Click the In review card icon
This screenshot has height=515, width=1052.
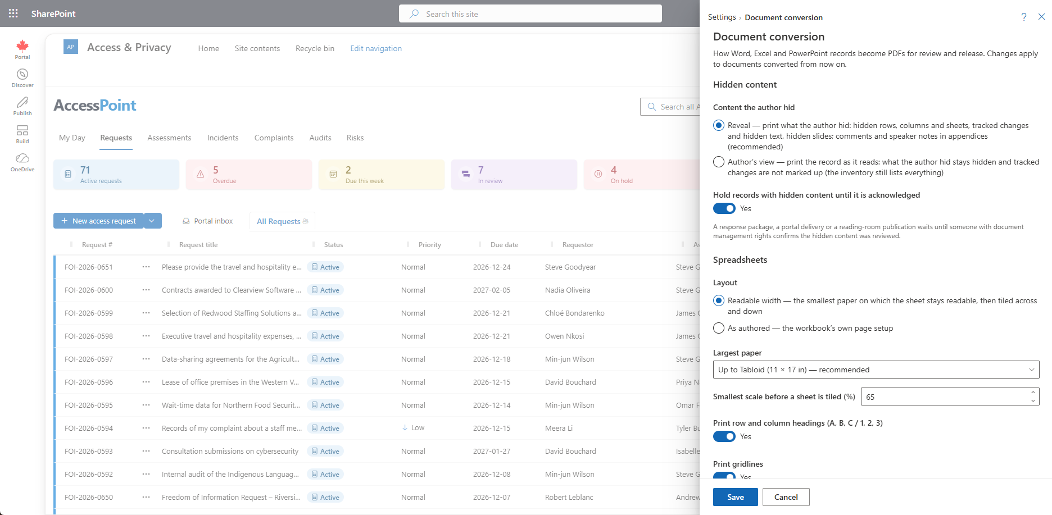[466, 175]
